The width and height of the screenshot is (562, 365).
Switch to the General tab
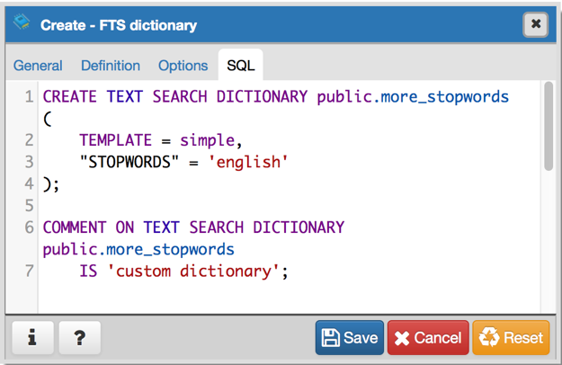coord(38,66)
